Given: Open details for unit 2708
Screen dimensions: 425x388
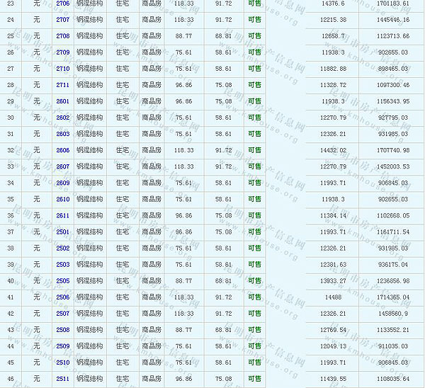Looking at the screenshot, I should pyautogui.click(x=62, y=36).
